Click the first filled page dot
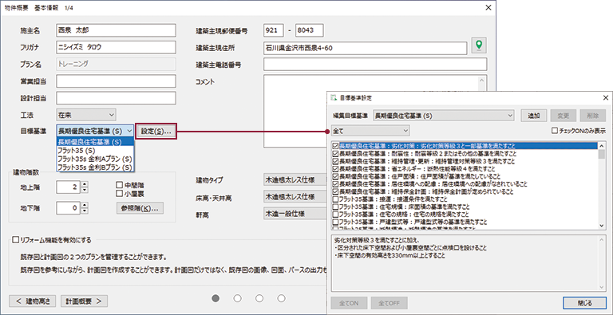This screenshot has width=613, height=315. tap(216, 298)
